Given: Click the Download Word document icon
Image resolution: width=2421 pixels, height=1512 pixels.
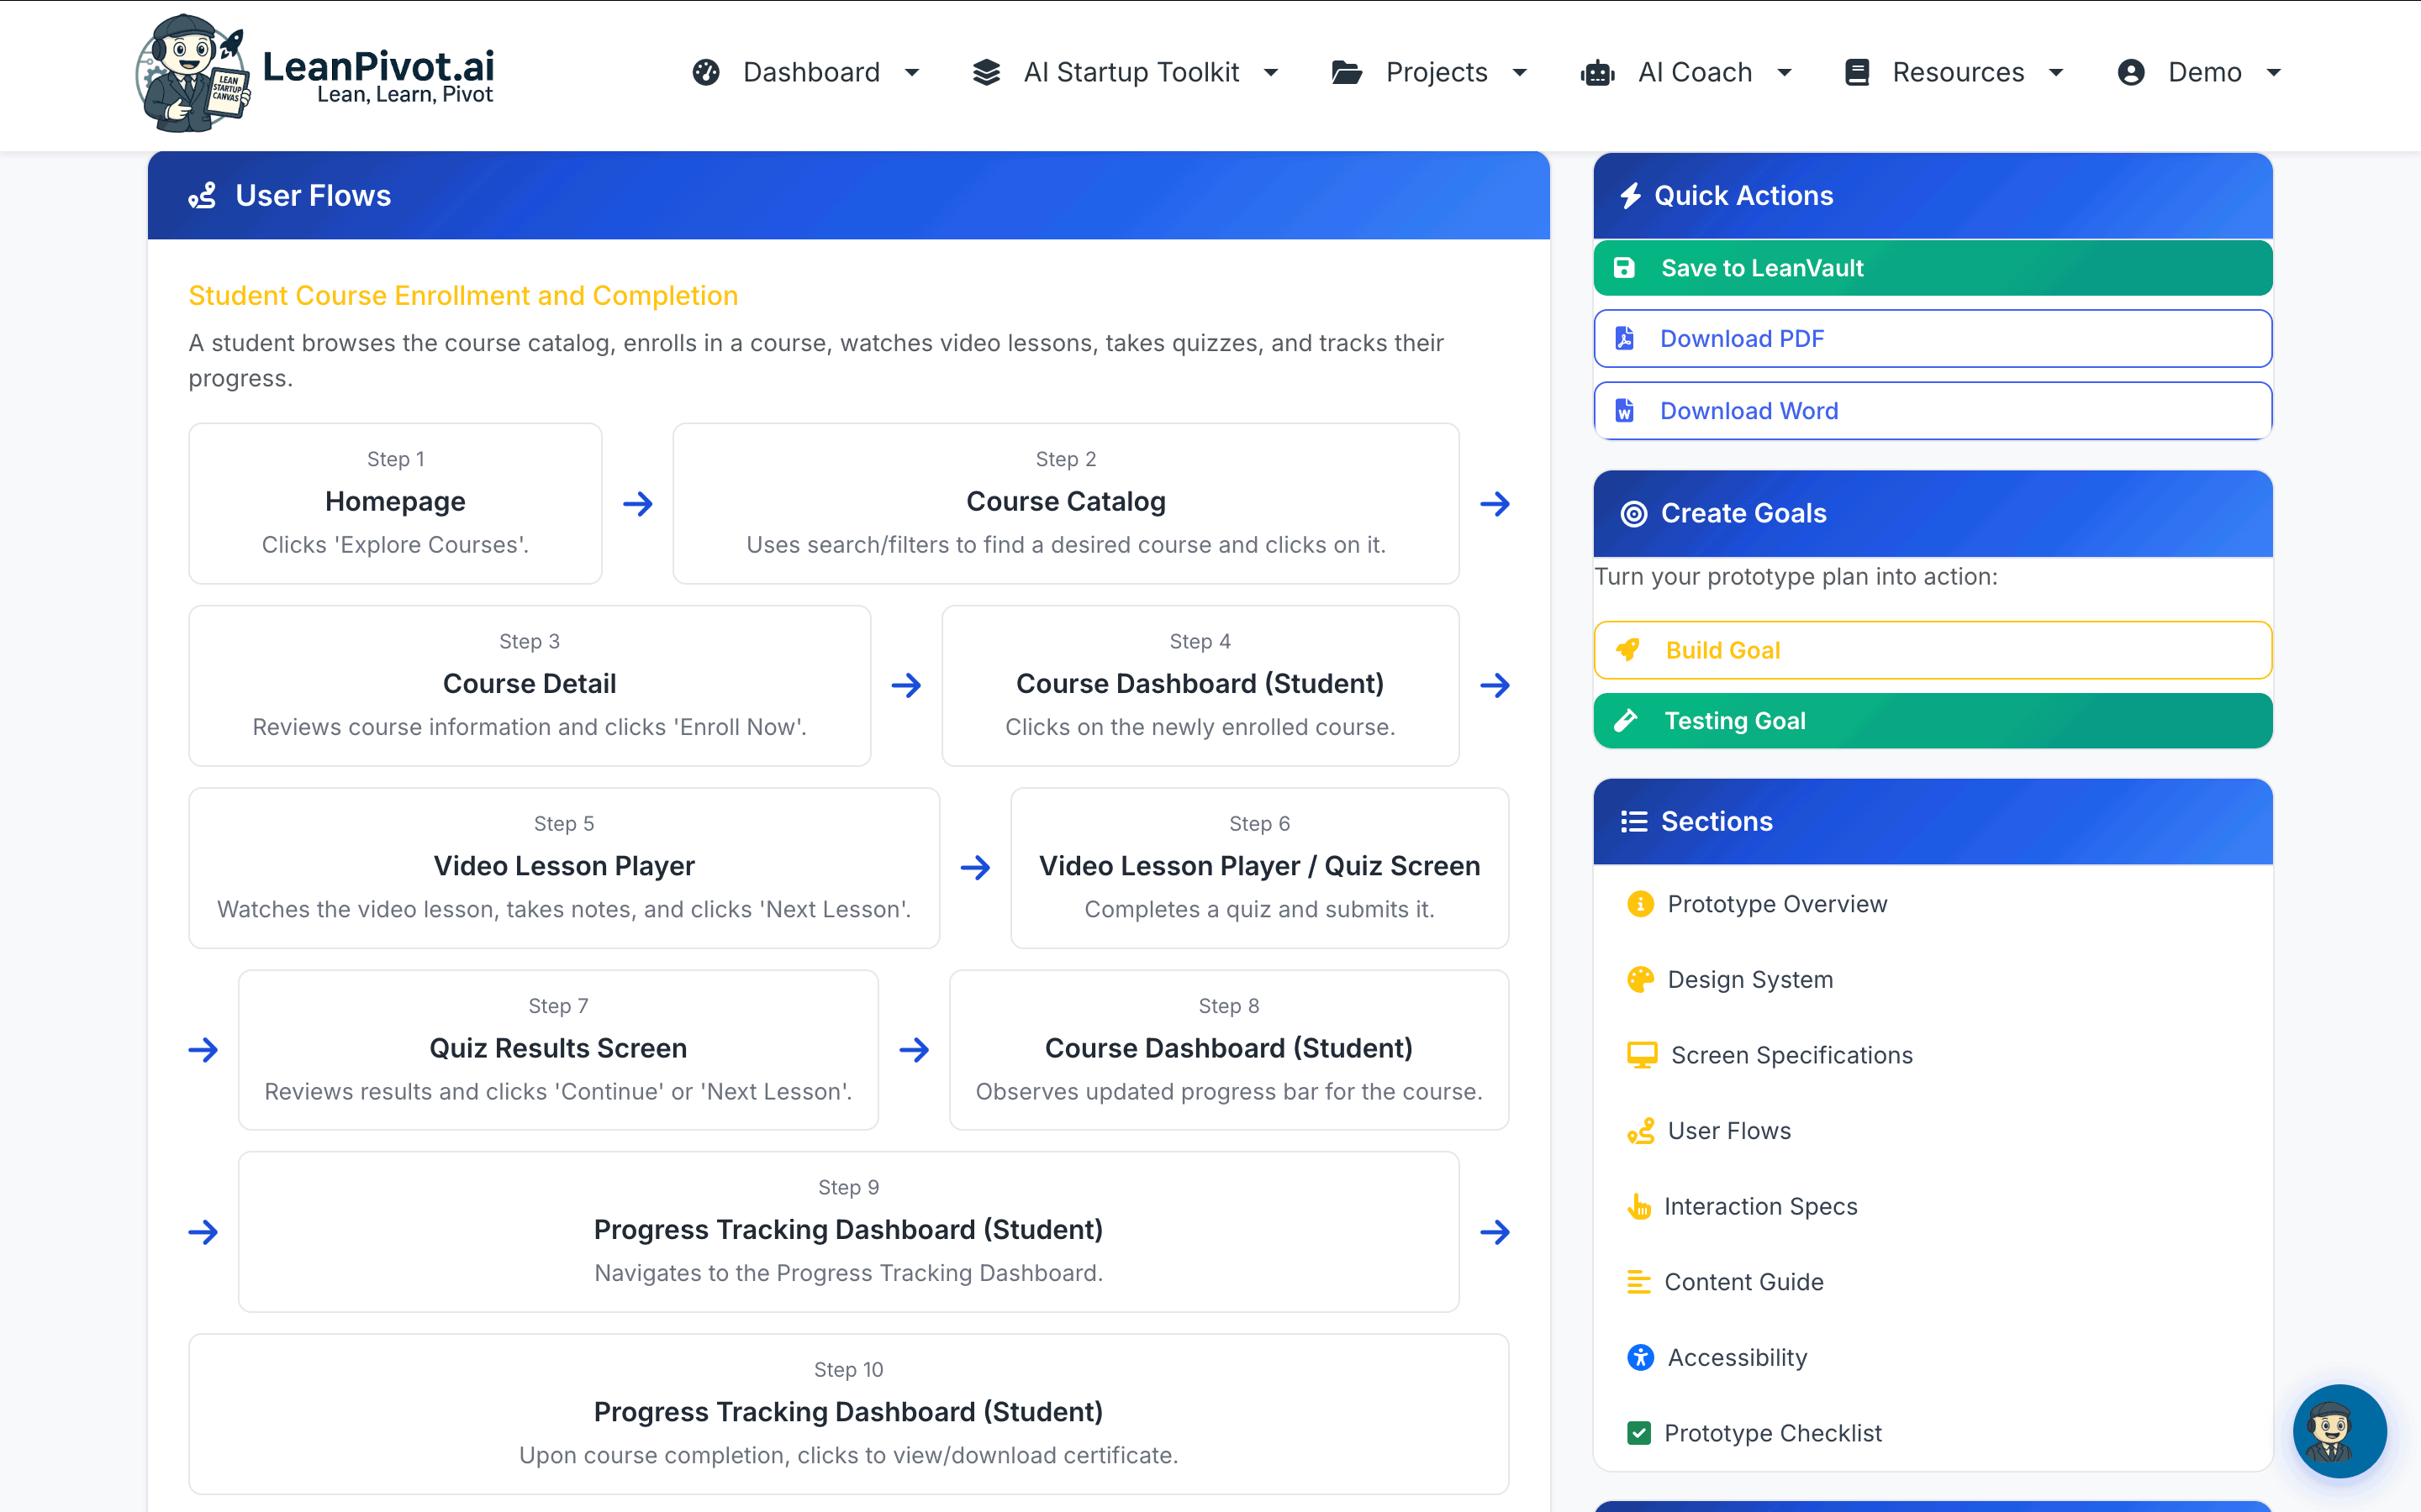Looking at the screenshot, I should (1625, 410).
